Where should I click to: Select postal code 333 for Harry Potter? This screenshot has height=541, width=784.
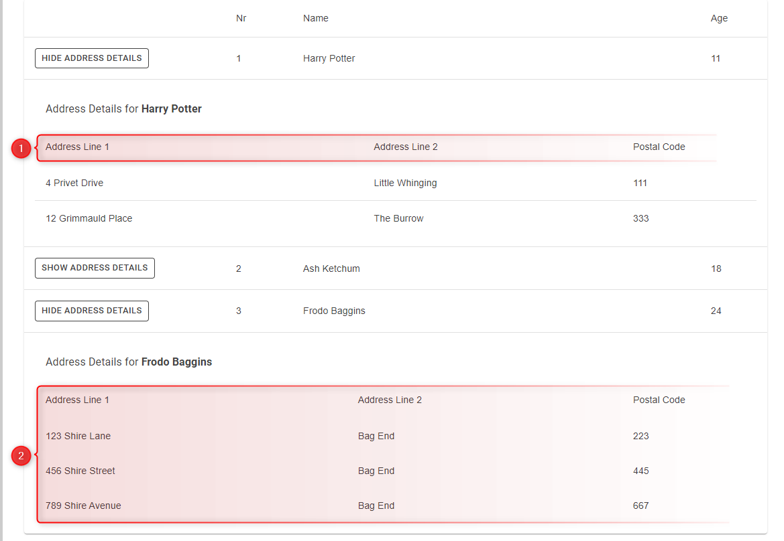640,218
